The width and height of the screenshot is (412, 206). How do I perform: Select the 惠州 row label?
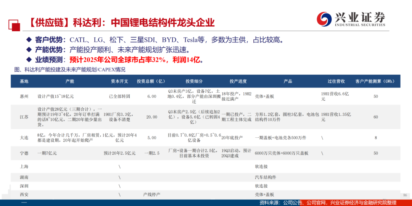pyautogui.click(x=24, y=97)
